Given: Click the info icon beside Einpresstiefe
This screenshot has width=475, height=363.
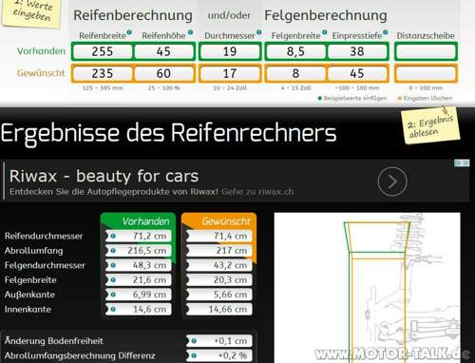Looking at the screenshot, I should [x=385, y=32].
